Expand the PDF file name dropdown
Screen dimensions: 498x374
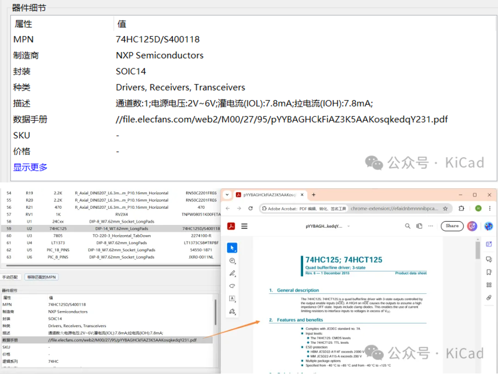[348, 226]
